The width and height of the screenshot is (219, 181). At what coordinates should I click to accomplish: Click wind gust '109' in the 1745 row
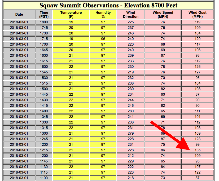(x=198, y=28)
